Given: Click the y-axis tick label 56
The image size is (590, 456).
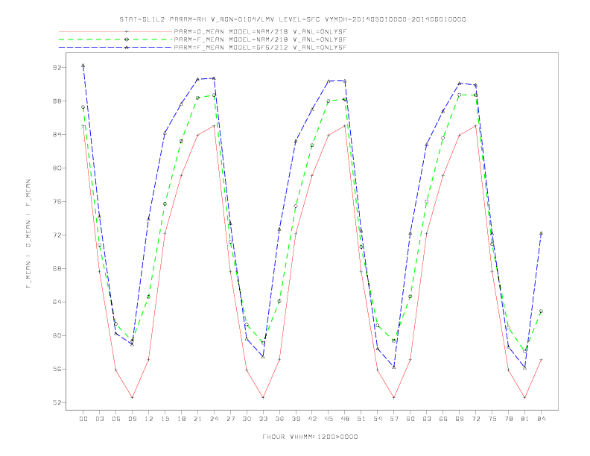Looking at the screenshot, I should (x=57, y=369).
